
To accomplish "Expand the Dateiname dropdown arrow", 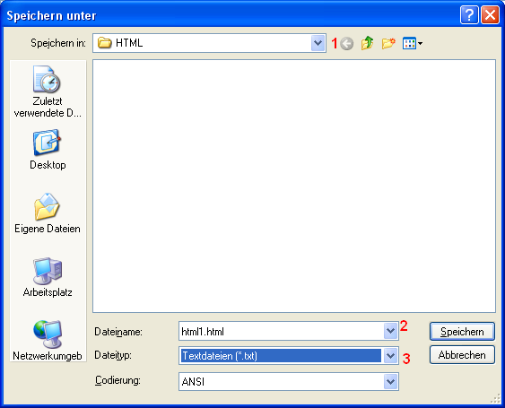I will pyautogui.click(x=390, y=331).
